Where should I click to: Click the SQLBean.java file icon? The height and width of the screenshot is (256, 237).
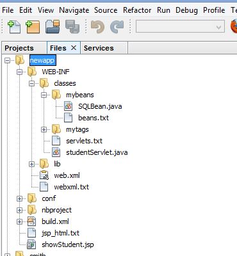69,106
